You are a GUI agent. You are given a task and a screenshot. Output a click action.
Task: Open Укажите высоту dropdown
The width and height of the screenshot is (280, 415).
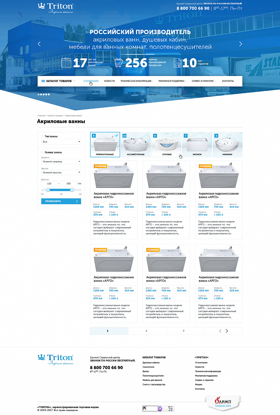(61, 173)
